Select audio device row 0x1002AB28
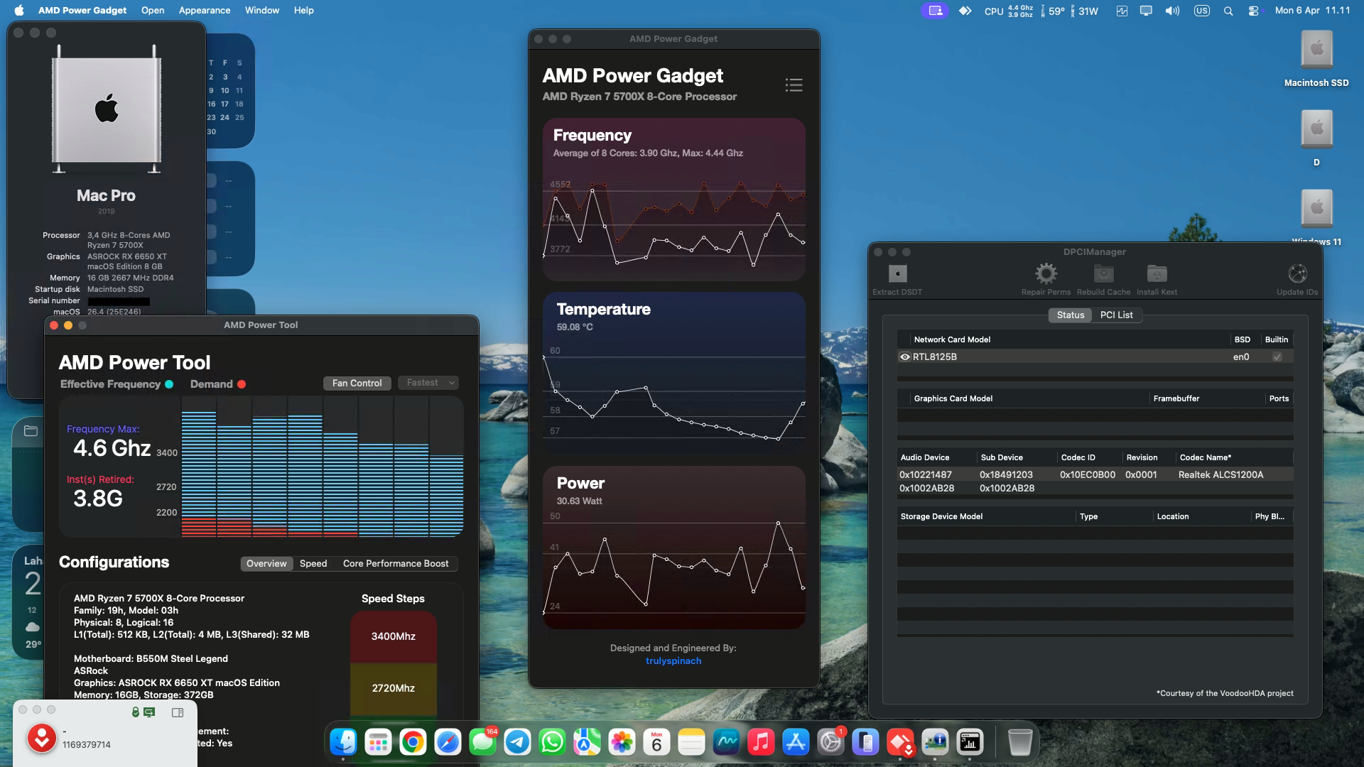The width and height of the screenshot is (1364, 767). coord(1095,489)
